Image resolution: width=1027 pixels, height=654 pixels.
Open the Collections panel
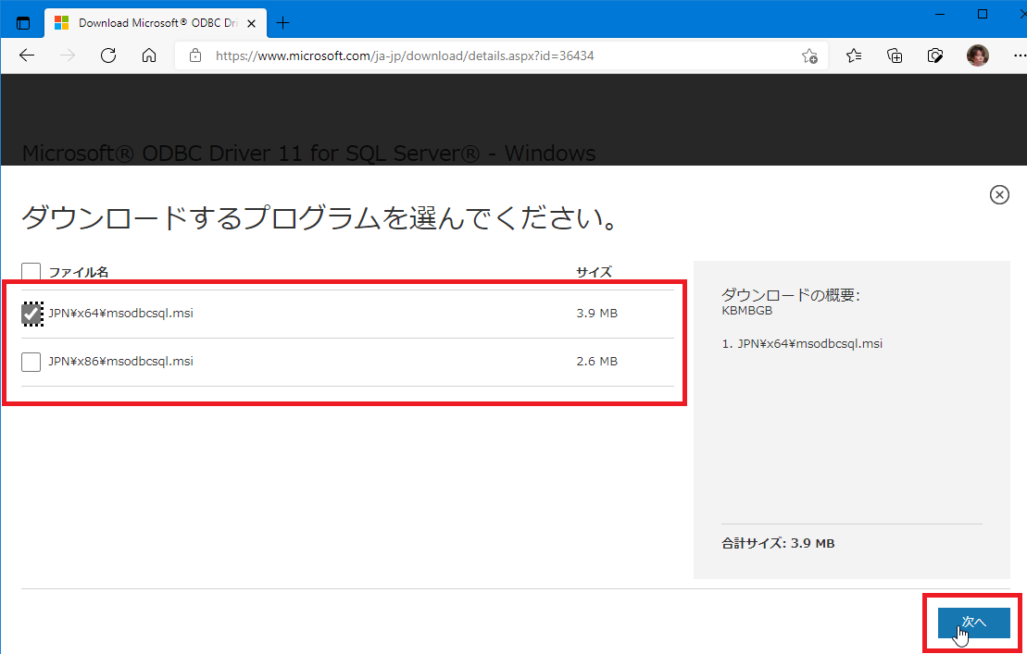click(895, 56)
